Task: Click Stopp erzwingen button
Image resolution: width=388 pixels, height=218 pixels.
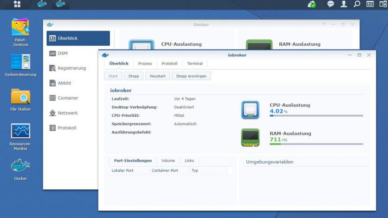Action: click(191, 76)
